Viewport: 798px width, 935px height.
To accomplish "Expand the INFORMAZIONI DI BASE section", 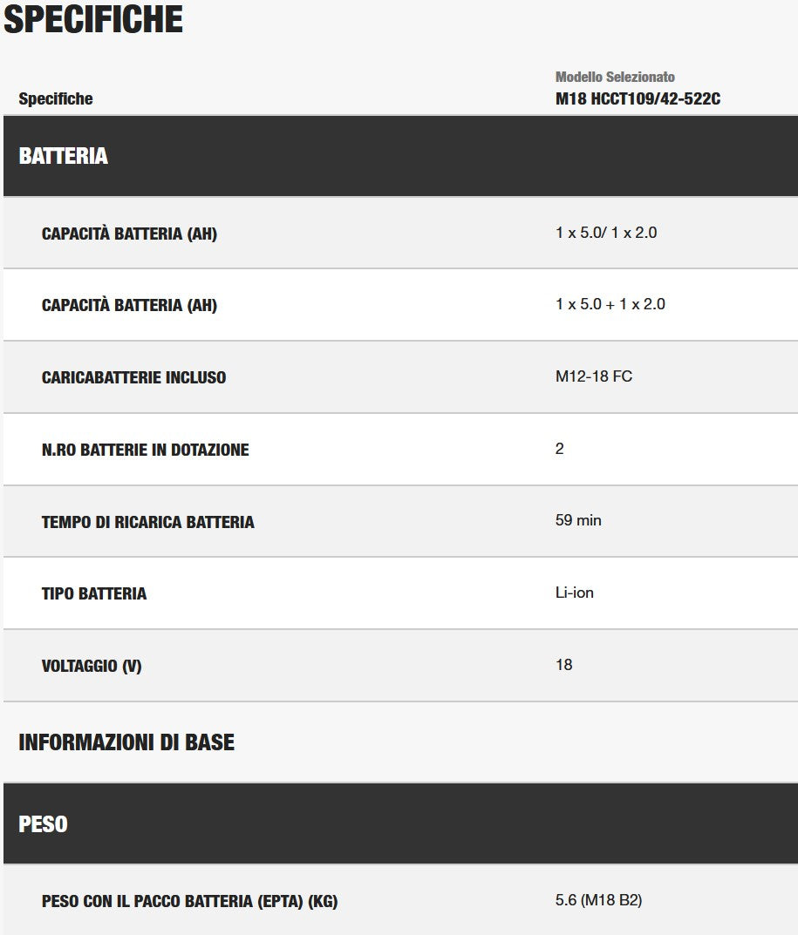I will 126,742.
